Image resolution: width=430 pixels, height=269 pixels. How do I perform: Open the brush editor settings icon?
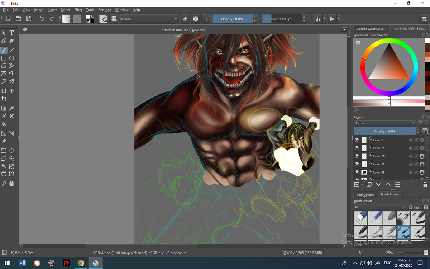pos(103,19)
